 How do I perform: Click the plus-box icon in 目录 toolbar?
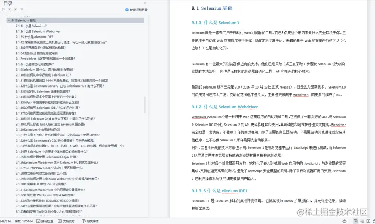16,10
